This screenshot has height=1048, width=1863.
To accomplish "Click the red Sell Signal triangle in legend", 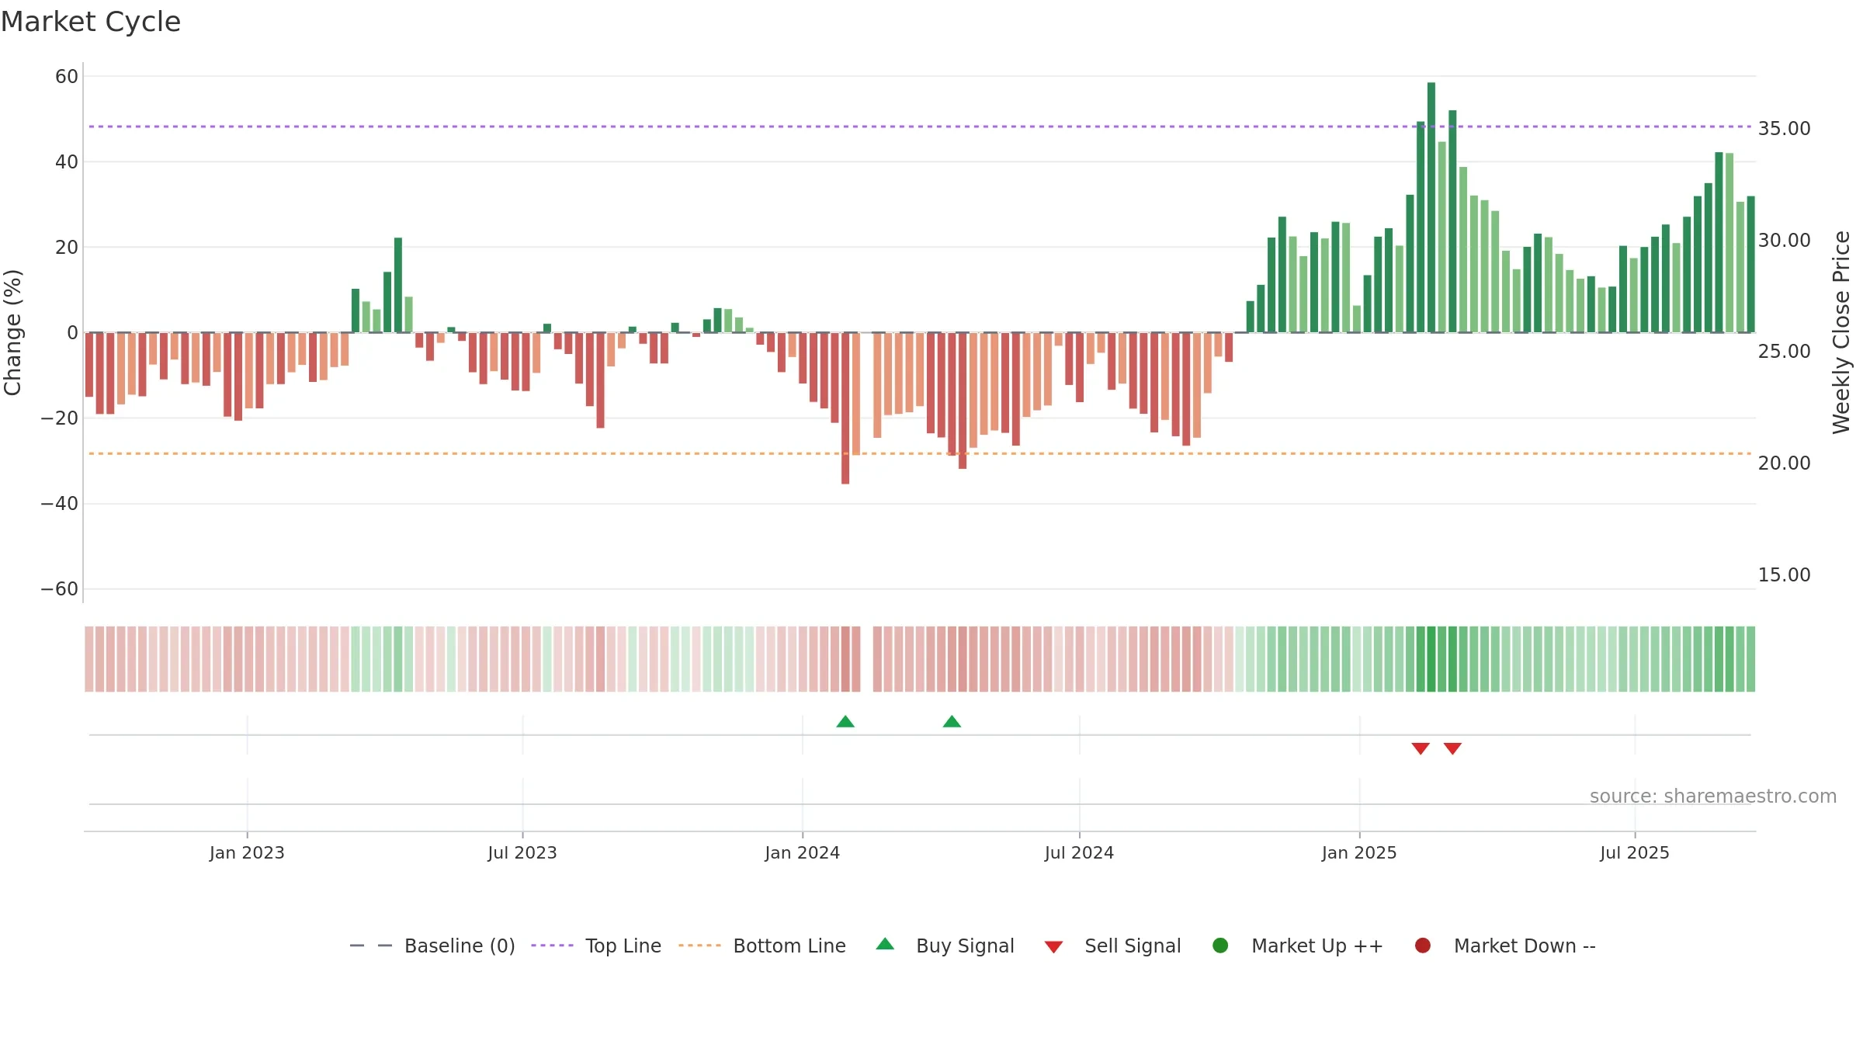I will tap(1053, 947).
